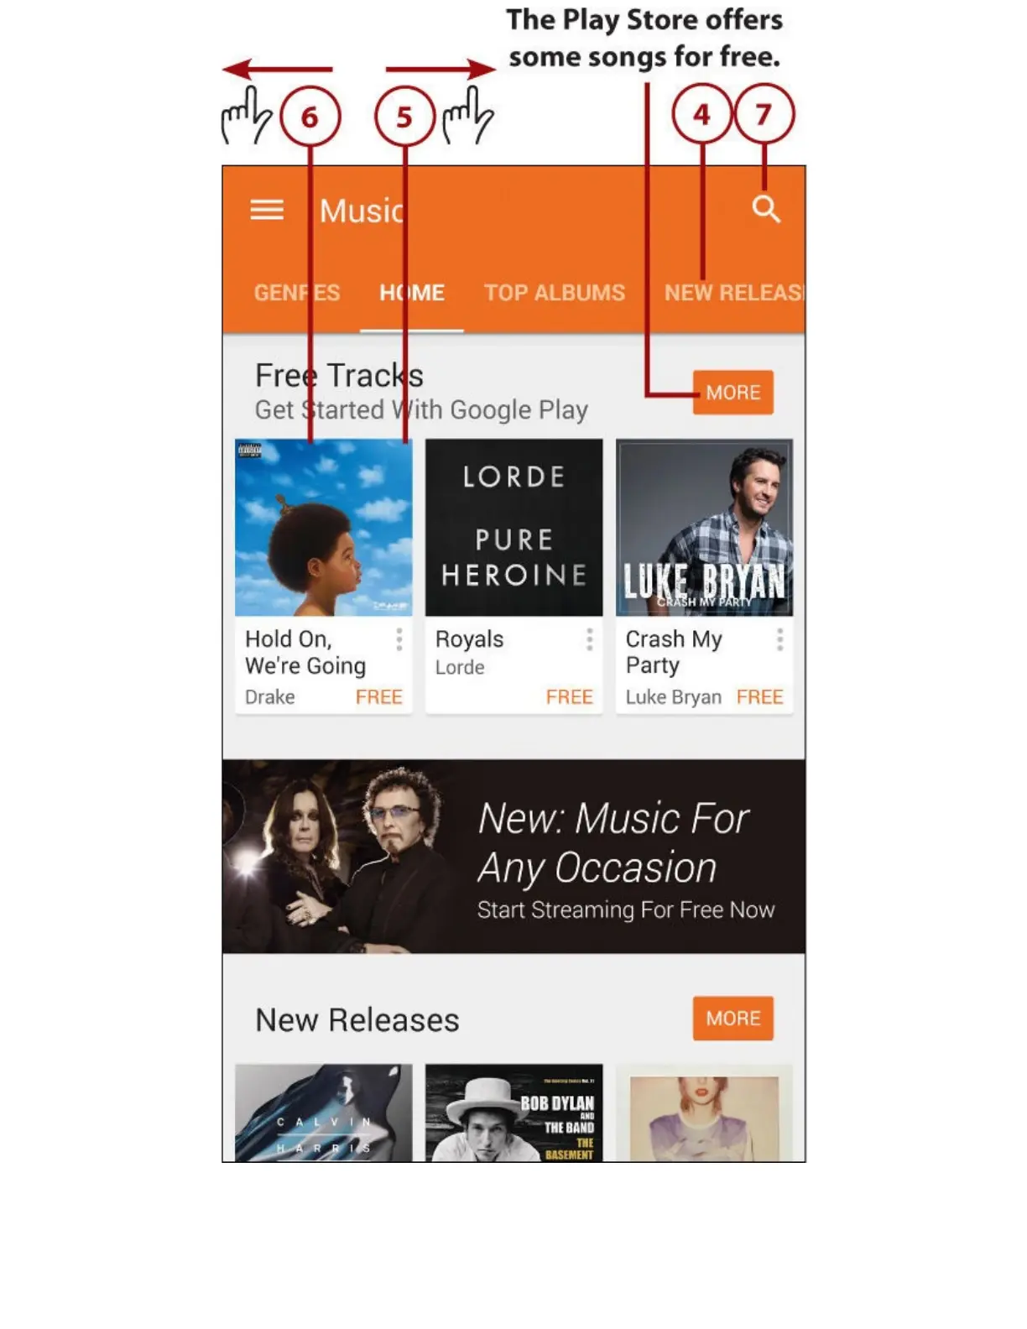Image resolution: width=1027 pixels, height=1329 pixels.
Task: Get Royals via its FREE label
Action: 570,697
